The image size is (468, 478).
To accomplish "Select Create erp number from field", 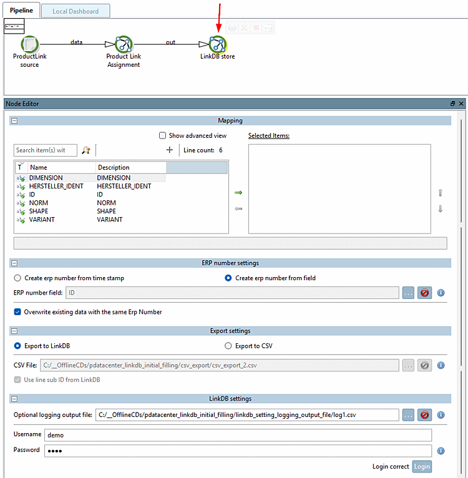I will [228, 278].
